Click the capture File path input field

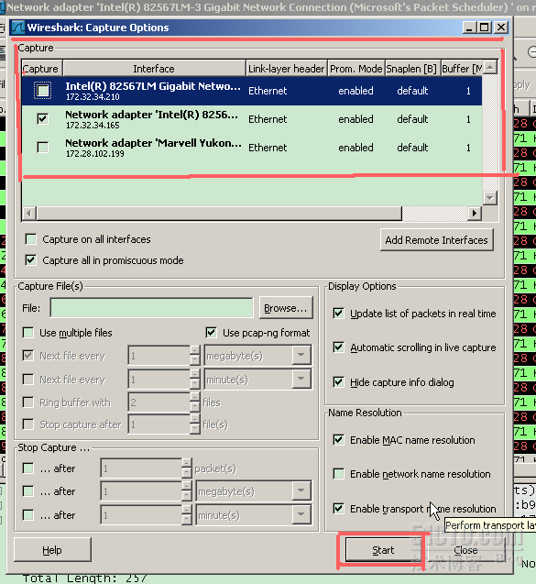click(x=151, y=308)
